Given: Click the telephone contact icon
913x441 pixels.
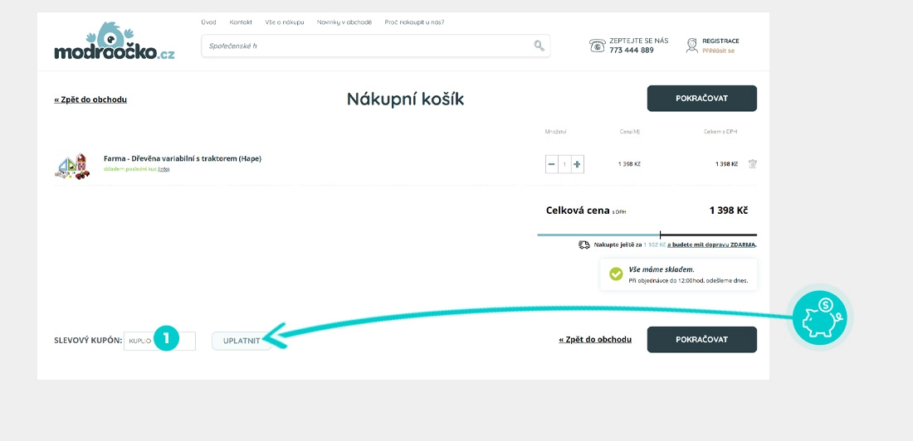Looking at the screenshot, I should coord(597,46).
